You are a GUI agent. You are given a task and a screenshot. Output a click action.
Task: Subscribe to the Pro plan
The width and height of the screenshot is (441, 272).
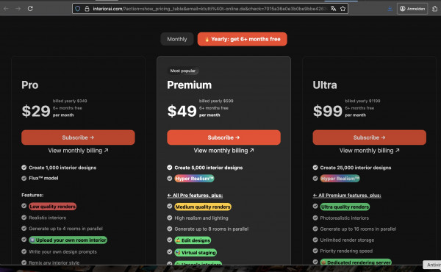click(78, 137)
